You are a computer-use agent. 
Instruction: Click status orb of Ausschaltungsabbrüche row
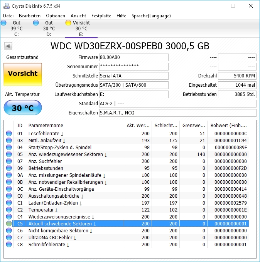point(9,196)
